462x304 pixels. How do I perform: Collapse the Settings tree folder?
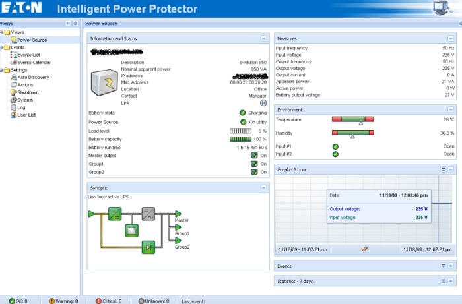(x=1, y=70)
